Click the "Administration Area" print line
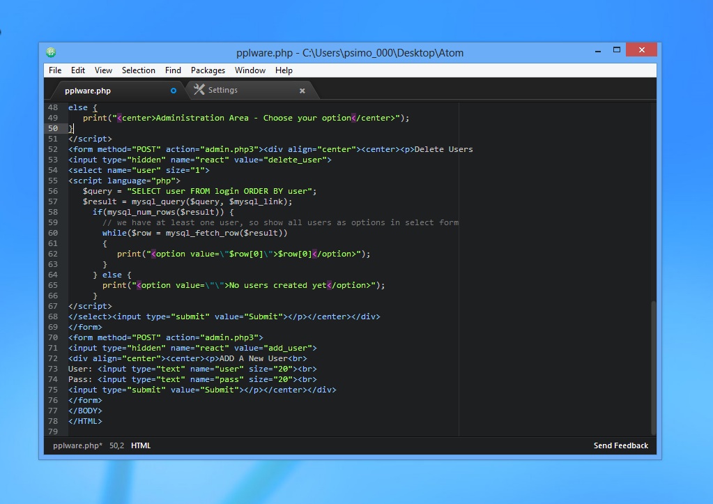The image size is (713, 504). pos(246,119)
